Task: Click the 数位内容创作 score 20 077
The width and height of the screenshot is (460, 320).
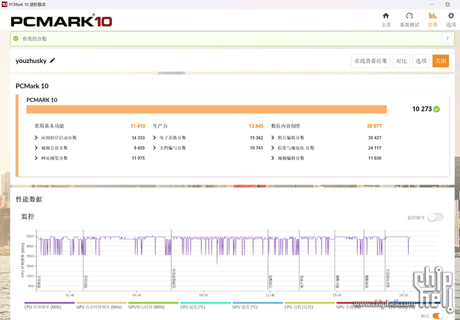Action: point(375,126)
